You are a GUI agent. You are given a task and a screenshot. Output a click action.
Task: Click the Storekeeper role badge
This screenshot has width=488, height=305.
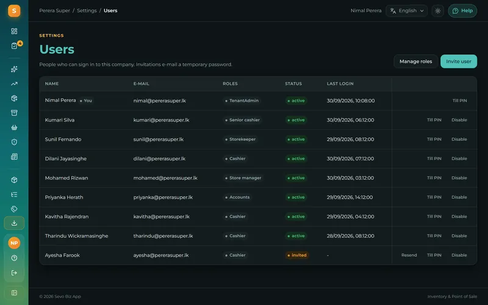tap(240, 139)
